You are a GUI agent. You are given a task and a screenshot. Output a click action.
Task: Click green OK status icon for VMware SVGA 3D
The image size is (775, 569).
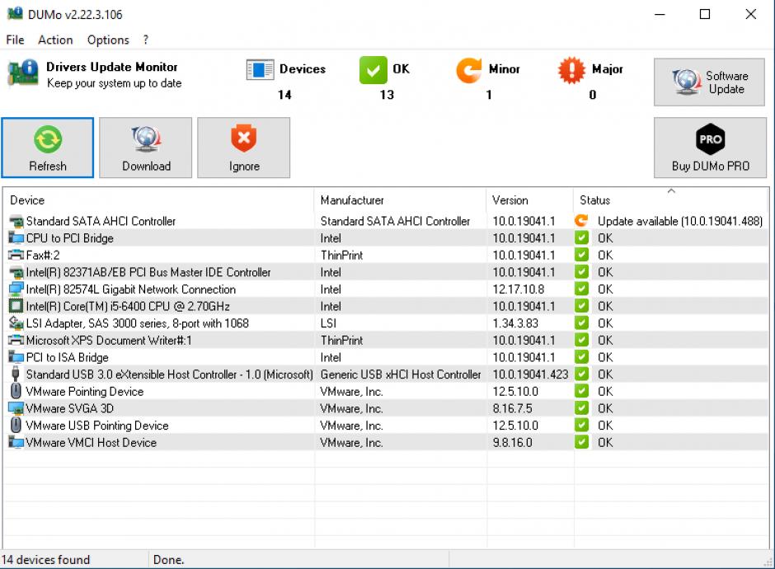[x=582, y=408]
